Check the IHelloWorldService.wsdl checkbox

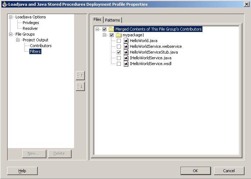coord(119,64)
